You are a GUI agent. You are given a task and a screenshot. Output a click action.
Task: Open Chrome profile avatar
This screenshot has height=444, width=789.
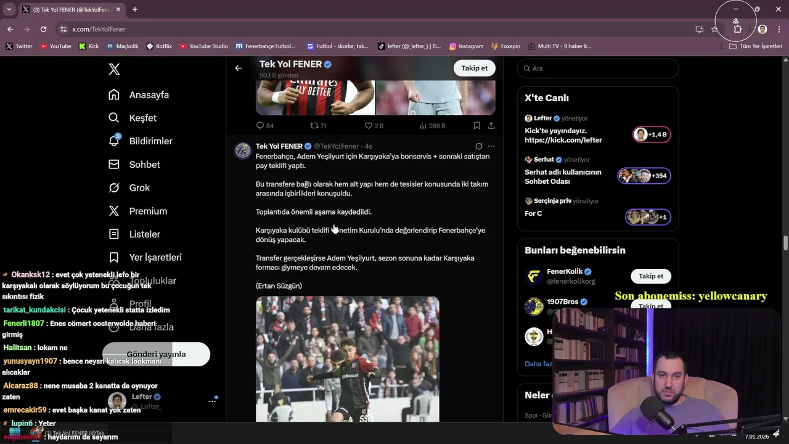coord(762,29)
